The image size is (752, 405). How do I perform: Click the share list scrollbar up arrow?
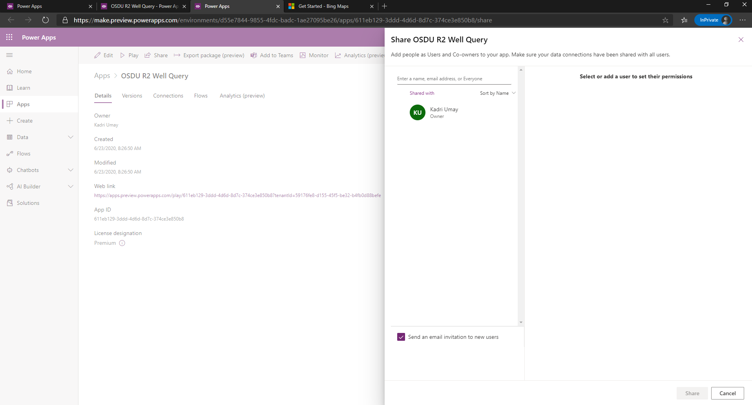521,70
